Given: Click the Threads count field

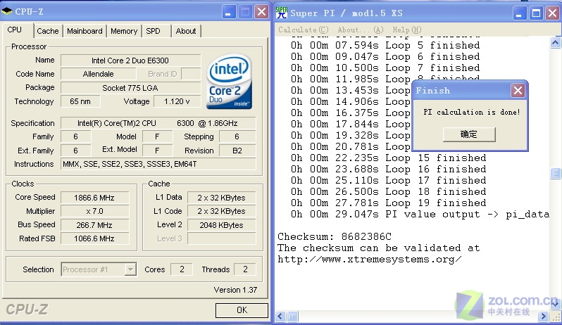Looking at the screenshot, I should click(245, 269).
